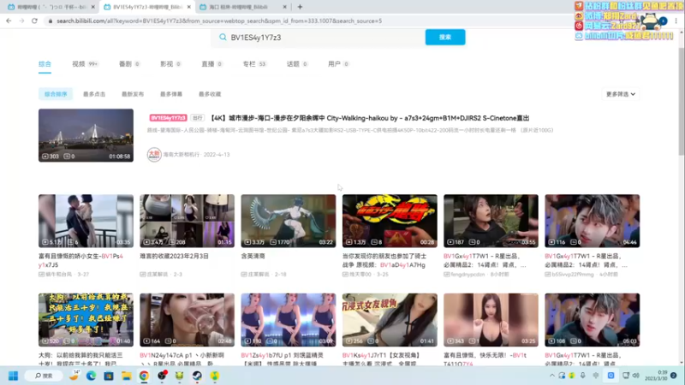The image size is (685, 385).
Task: Click the search box containing BV1ES4y1Y7z3
Action: tap(319, 38)
